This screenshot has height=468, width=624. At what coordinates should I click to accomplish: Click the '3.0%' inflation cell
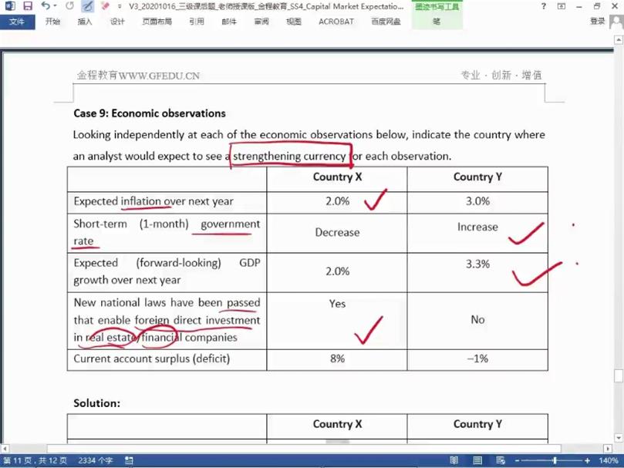coord(477,201)
